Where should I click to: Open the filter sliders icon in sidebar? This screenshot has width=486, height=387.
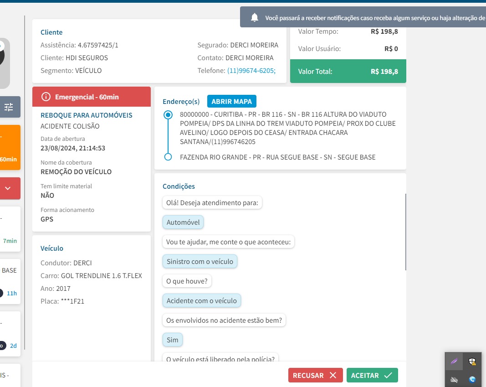9,107
